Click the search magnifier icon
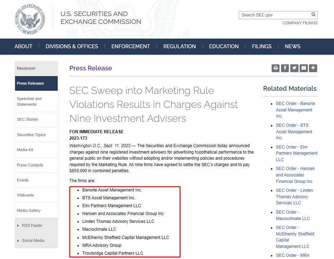This screenshot has height=259, width=334. [x=314, y=15]
